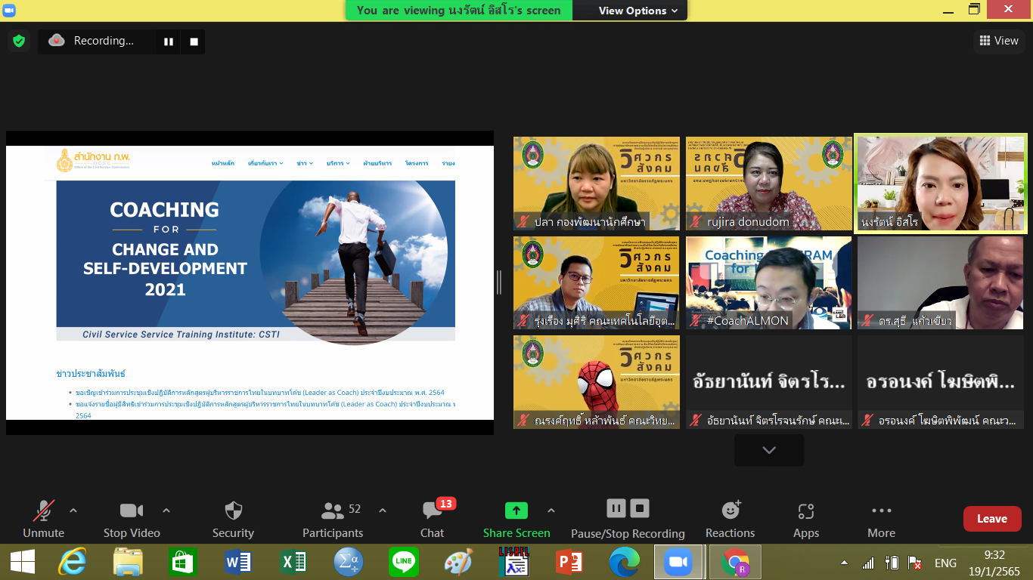Toggle Stop Video camera
This screenshot has width=1033, height=580.
pyautogui.click(x=132, y=511)
